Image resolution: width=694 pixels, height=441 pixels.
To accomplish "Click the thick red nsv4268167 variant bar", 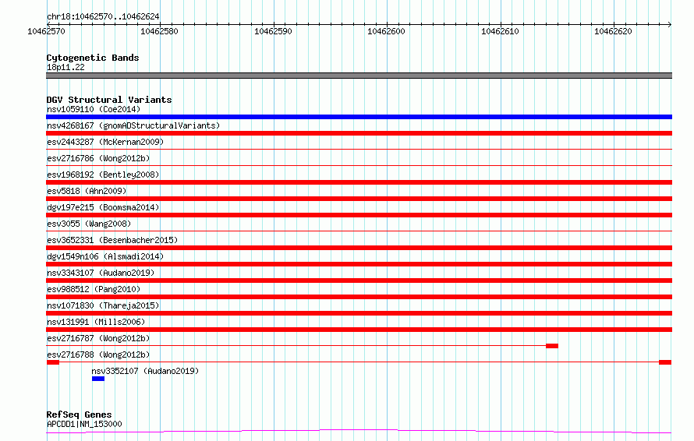I will (359, 133).
